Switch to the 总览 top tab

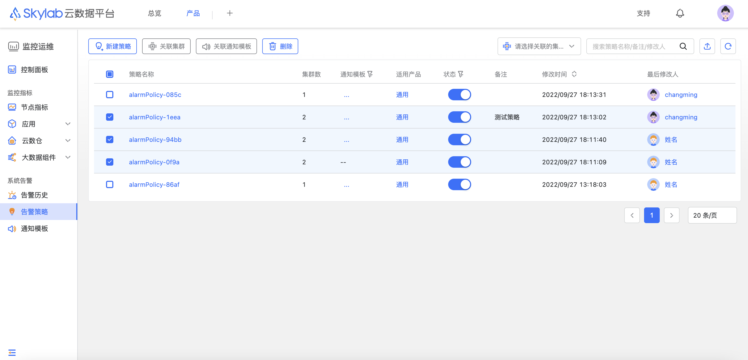click(x=154, y=13)
